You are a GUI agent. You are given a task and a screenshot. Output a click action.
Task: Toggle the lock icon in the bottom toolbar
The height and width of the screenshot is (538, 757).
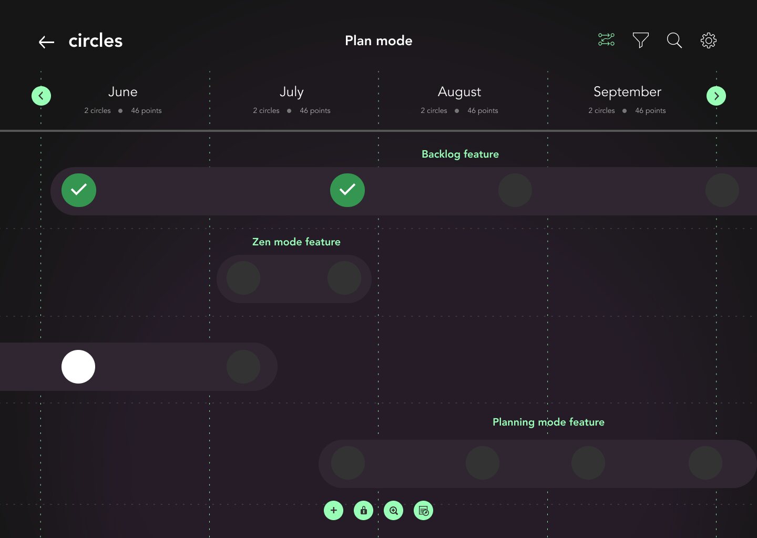tap(363, 510)
